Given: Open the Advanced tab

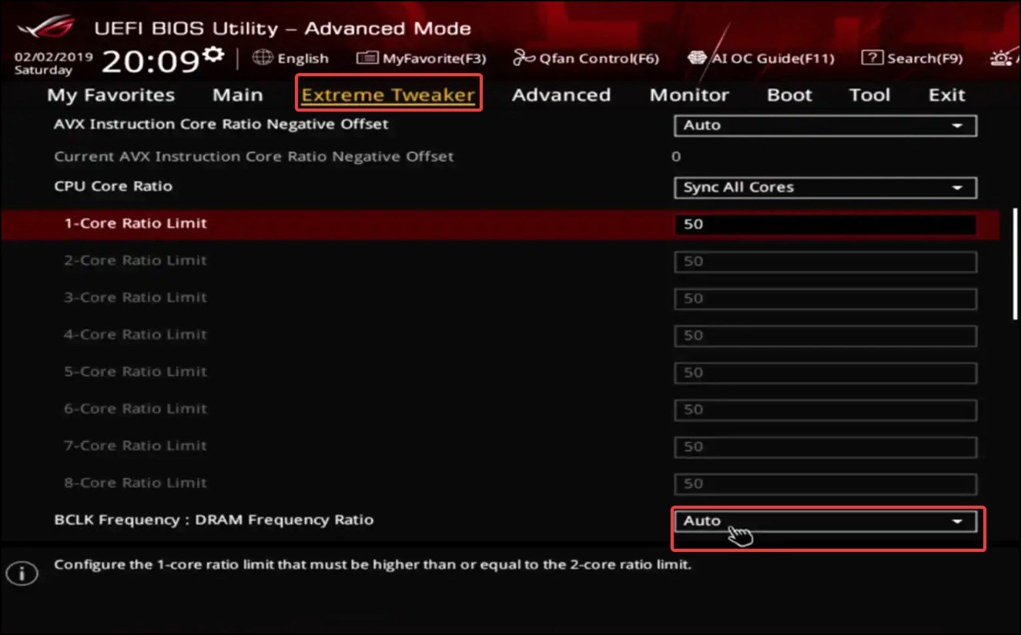Looking at the screenshot, I should [x=561, y=95].
